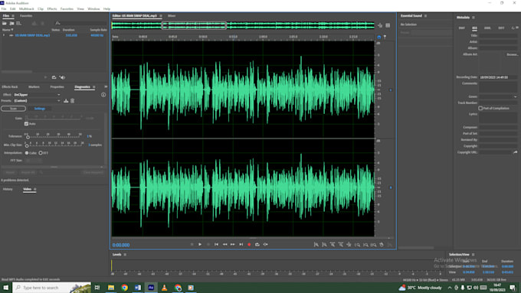Viewport: 521px width, 293px height.
Task: Move playhead to next marker
Action: click(x=241, y=244)
